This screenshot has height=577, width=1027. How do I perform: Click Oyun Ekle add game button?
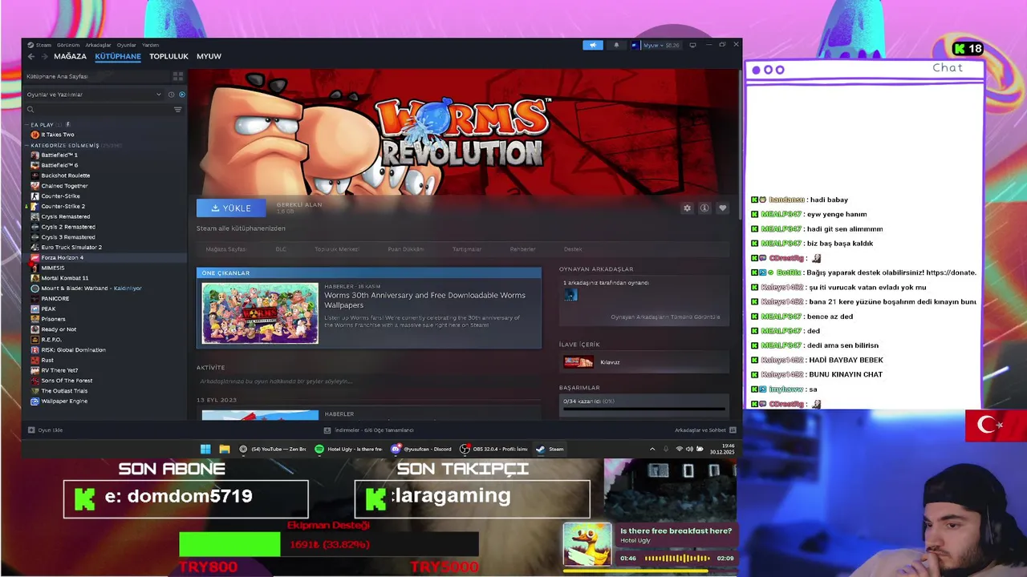tap(45, 430)
